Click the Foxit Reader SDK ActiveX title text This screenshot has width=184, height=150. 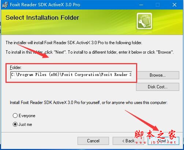click(45, 5)
